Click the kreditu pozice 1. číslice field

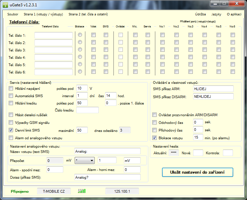[111, 103]
